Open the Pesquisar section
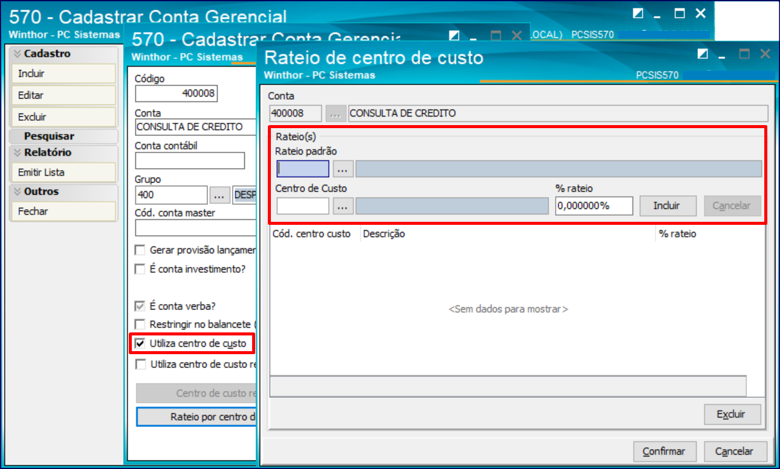The height and width of the screenshot is (469, 780). click(x=63, y=136)
